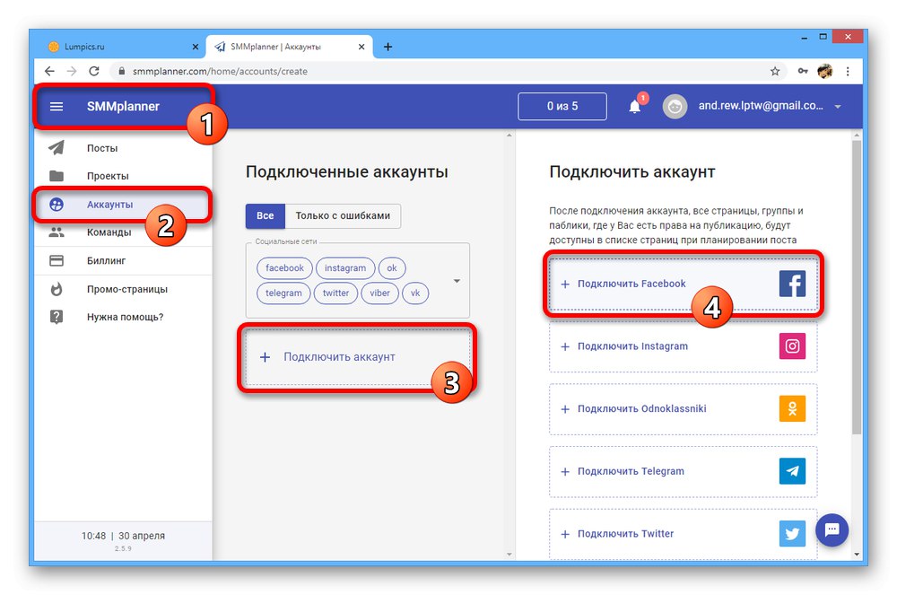Toggle the facebook network chip

point(284,267)
